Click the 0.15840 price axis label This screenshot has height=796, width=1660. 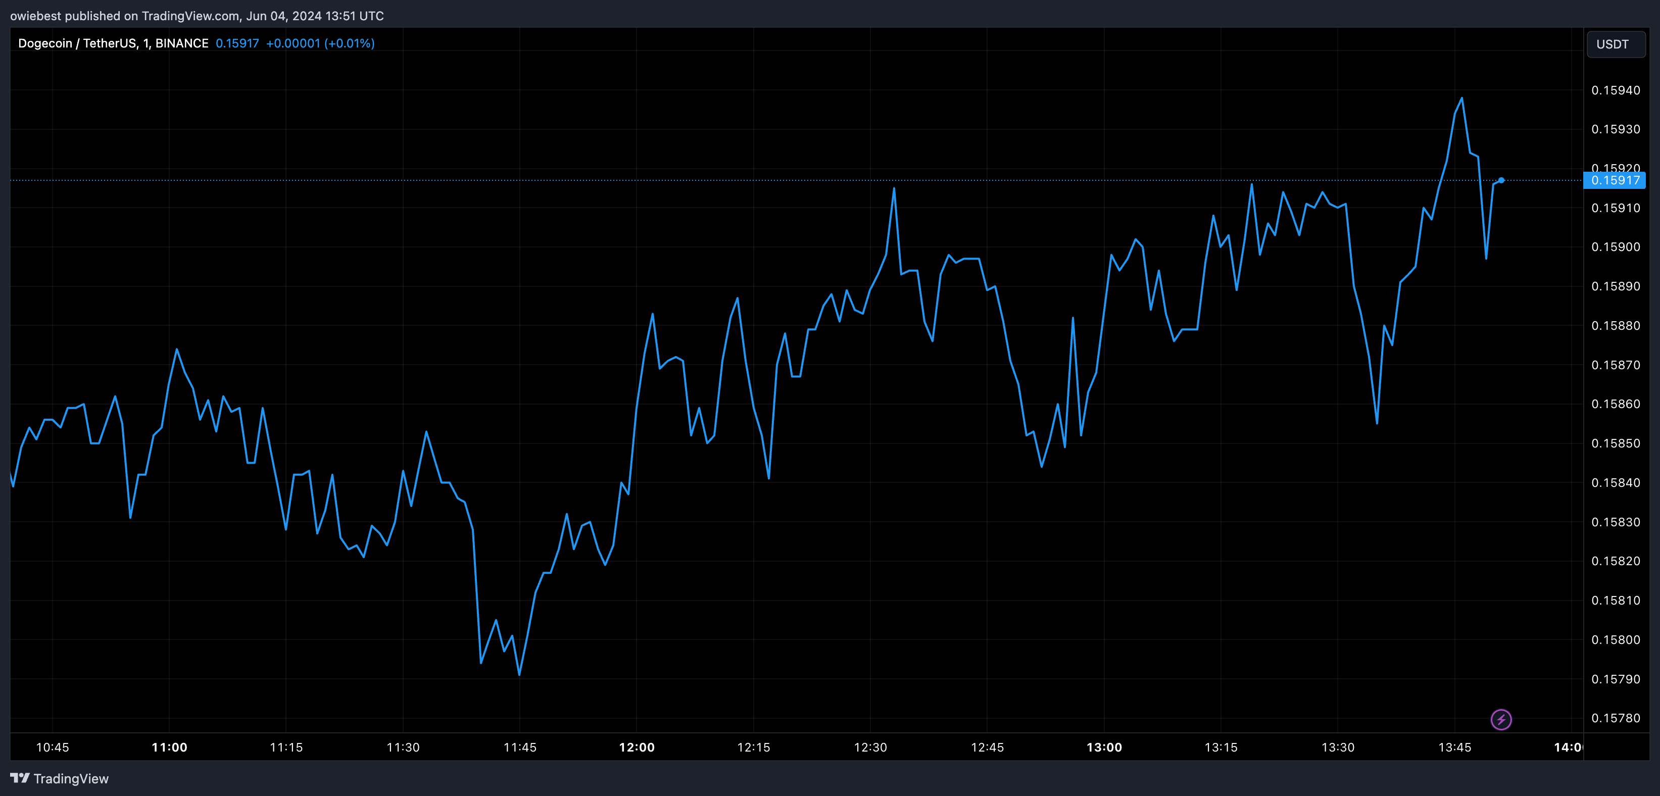tap(1616, 483)
